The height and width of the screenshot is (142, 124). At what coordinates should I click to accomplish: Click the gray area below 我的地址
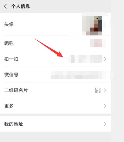56,137
